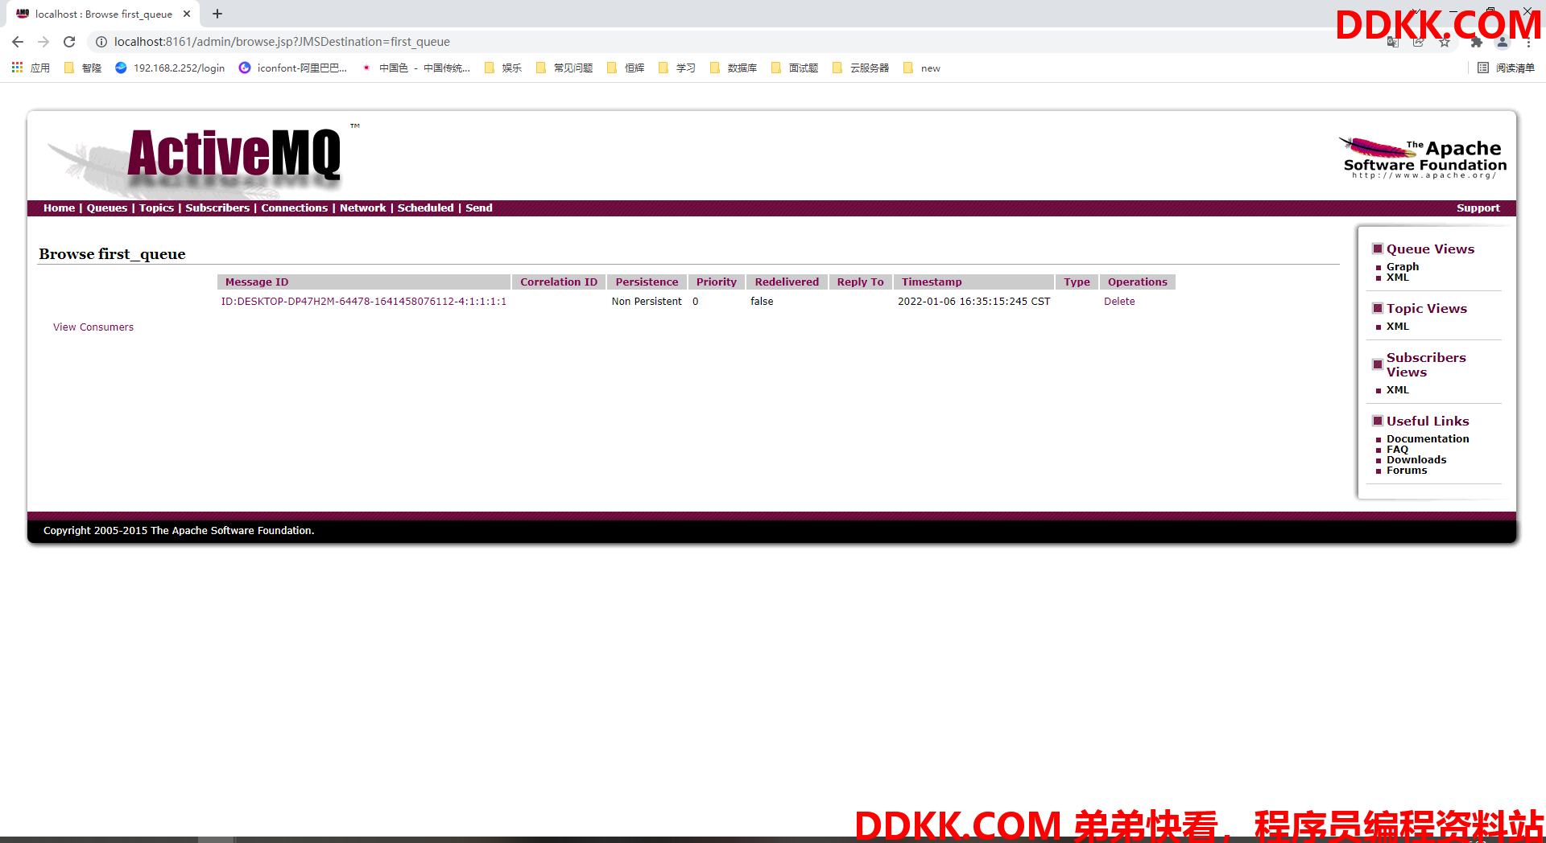Open the Downloads link
1546x843 pixels.
click(x=1416, y=460)
